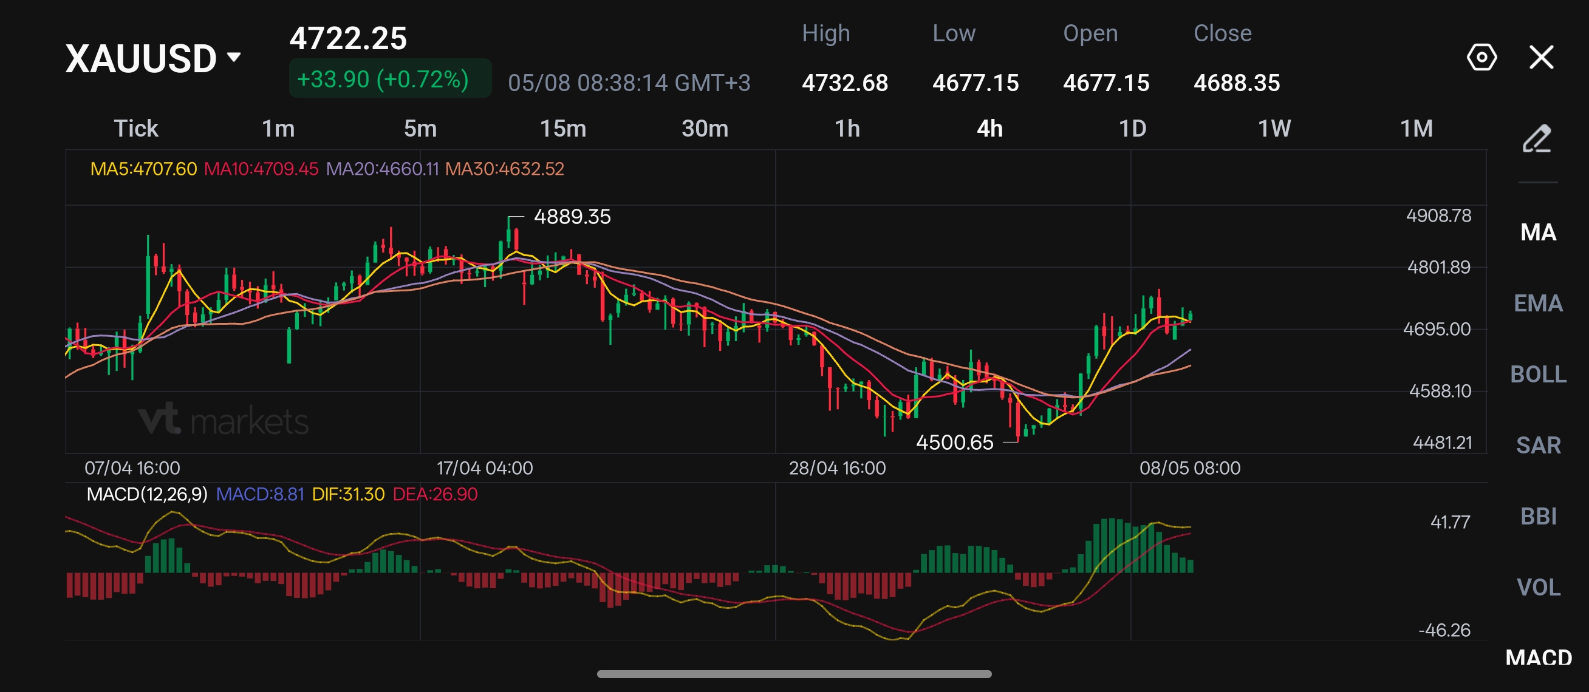The height and width of the screenshot is (692, 1589).
Task: Select the drawing pencil tool
Action: [1537, 138]
